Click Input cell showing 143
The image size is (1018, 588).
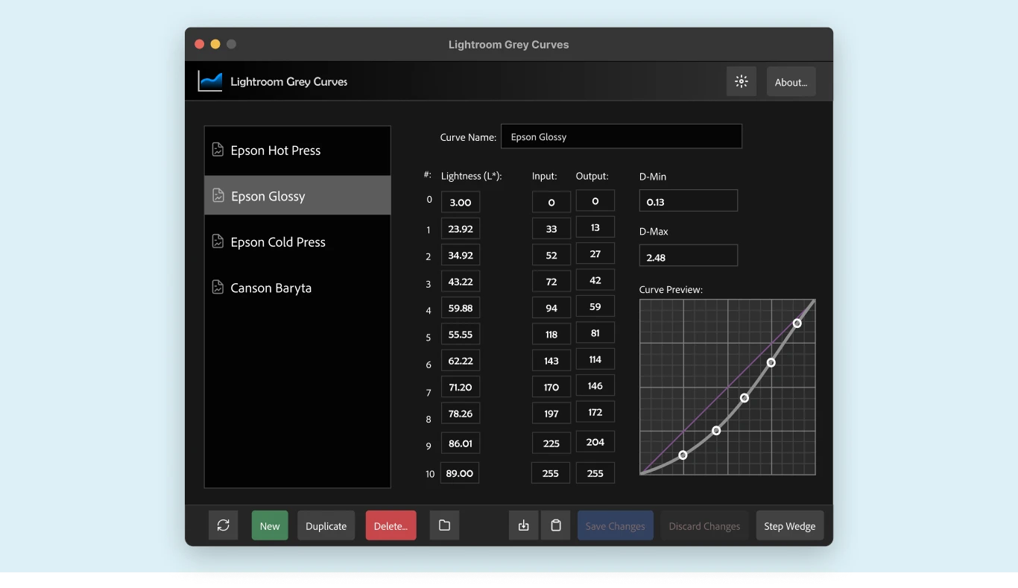point(551,361)
